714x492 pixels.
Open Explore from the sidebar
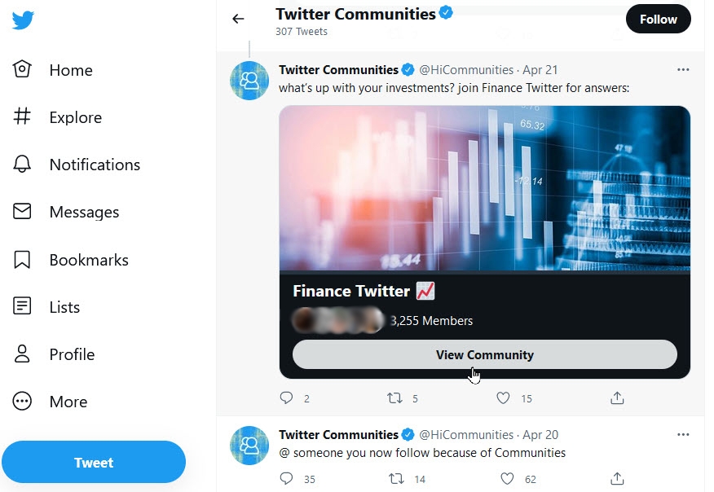[x=75, y=117]
